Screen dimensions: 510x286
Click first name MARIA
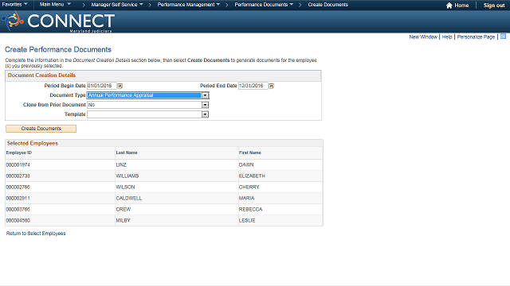point(246,198)
